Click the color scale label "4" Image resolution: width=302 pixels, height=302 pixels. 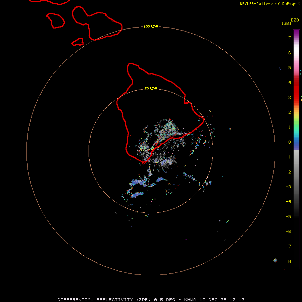point(290,83)
